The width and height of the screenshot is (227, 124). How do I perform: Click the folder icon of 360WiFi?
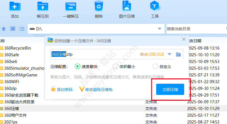point(1,82)
